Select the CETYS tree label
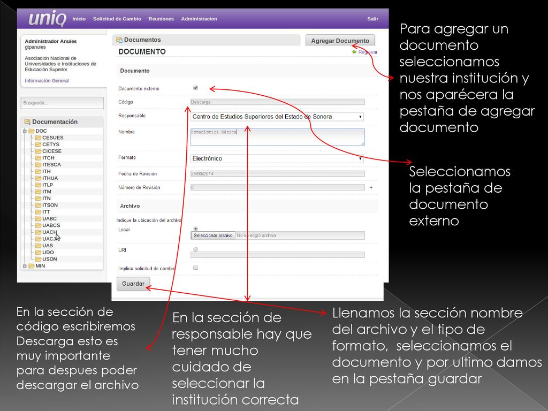The image size is (548, 411). tap(51, 144)
